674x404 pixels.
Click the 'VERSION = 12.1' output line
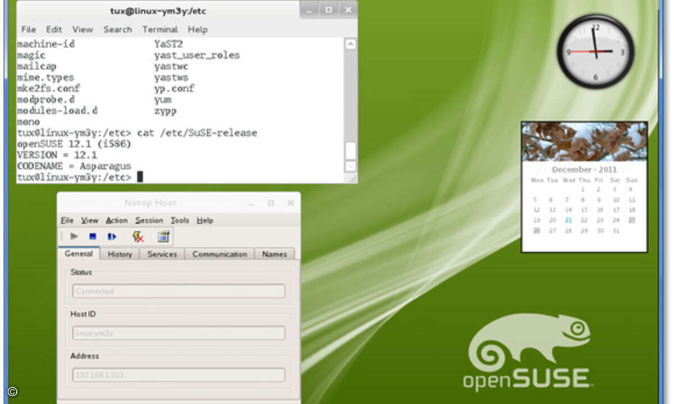57,155
